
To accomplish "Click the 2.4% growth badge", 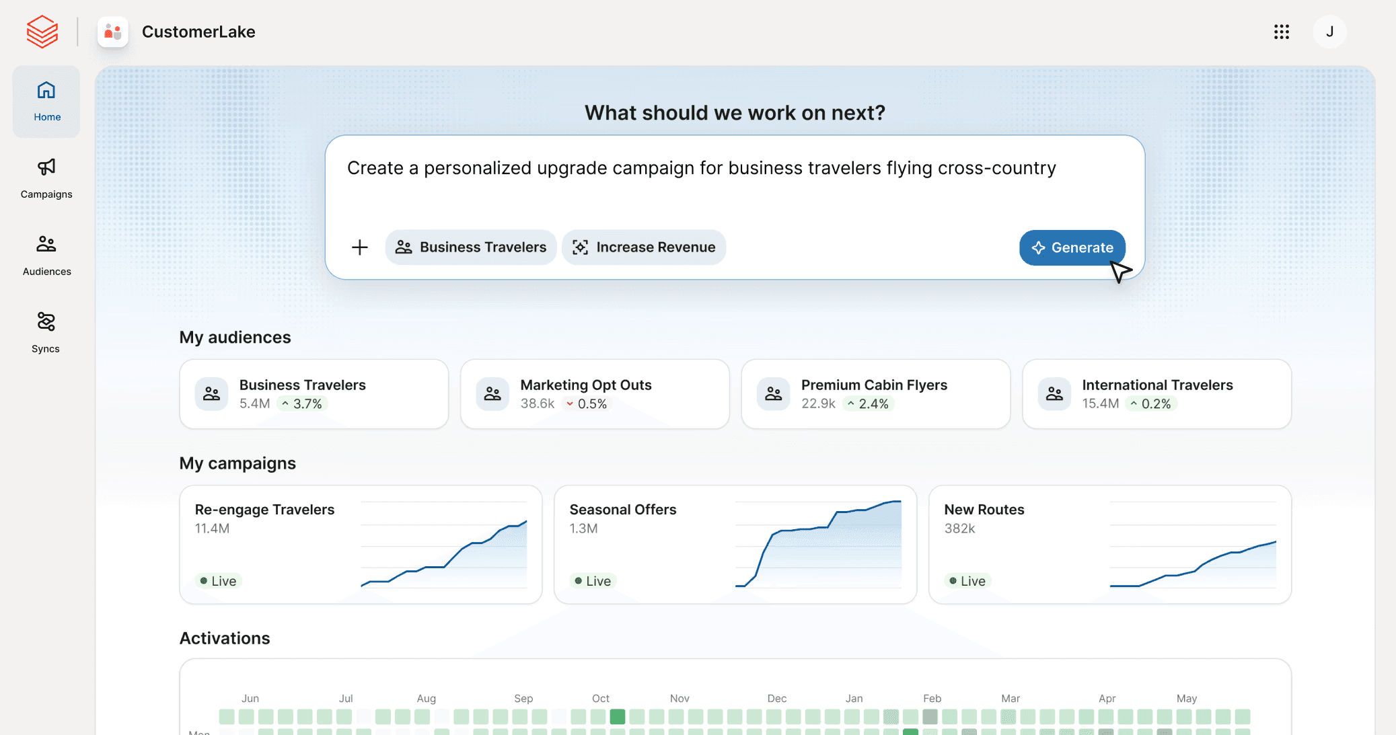I will [x=868, y=403].
